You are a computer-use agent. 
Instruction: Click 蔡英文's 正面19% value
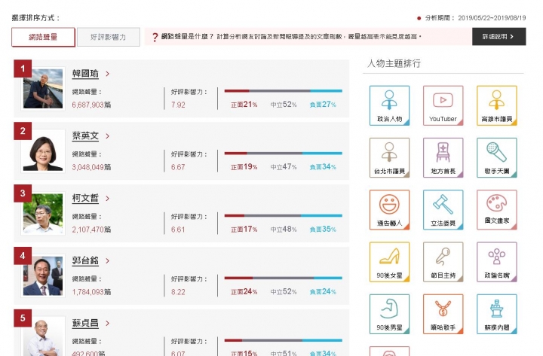pyautogui.click(x=244, y=167)
